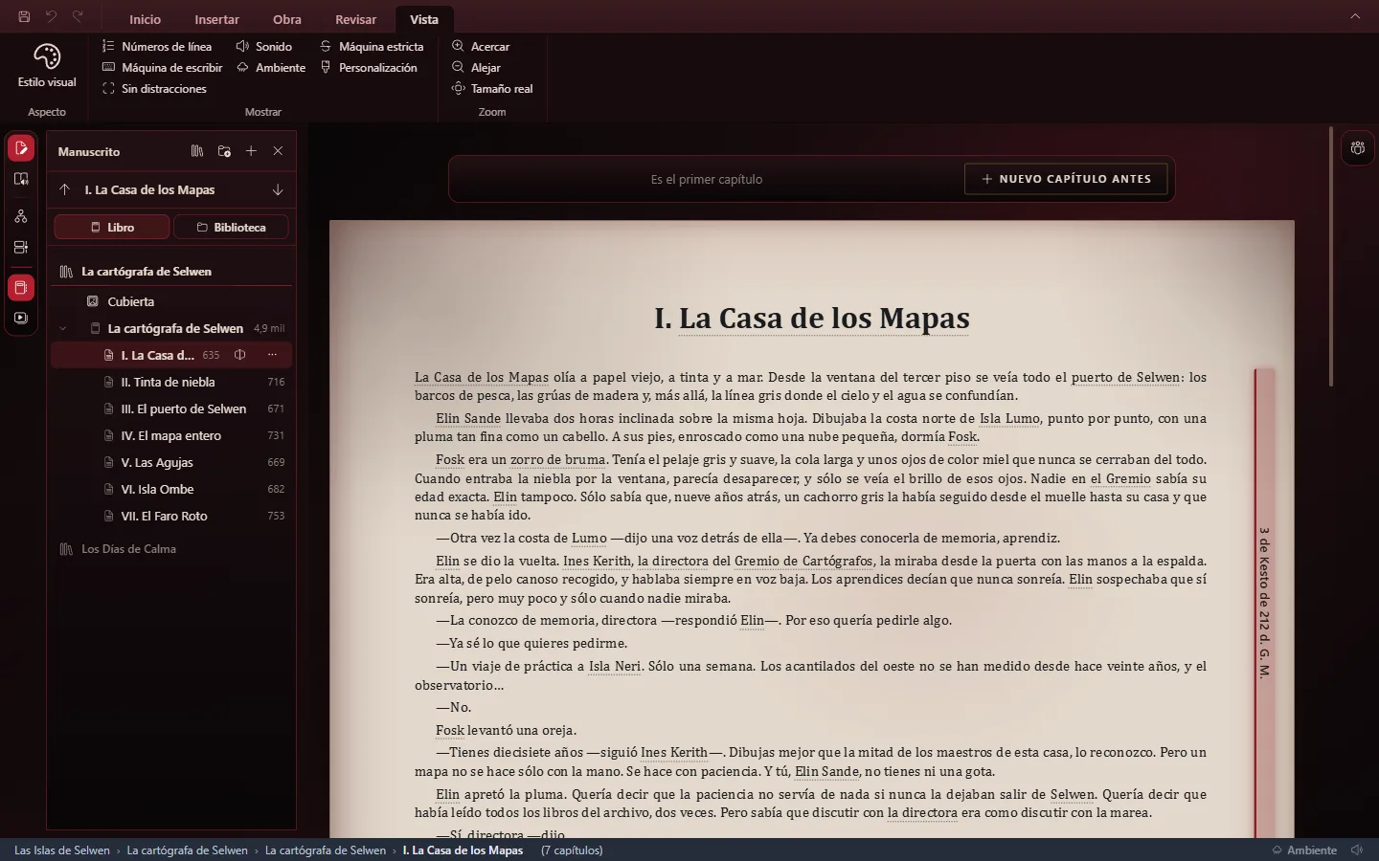Go to previous chapter with the up arrow

64,189
